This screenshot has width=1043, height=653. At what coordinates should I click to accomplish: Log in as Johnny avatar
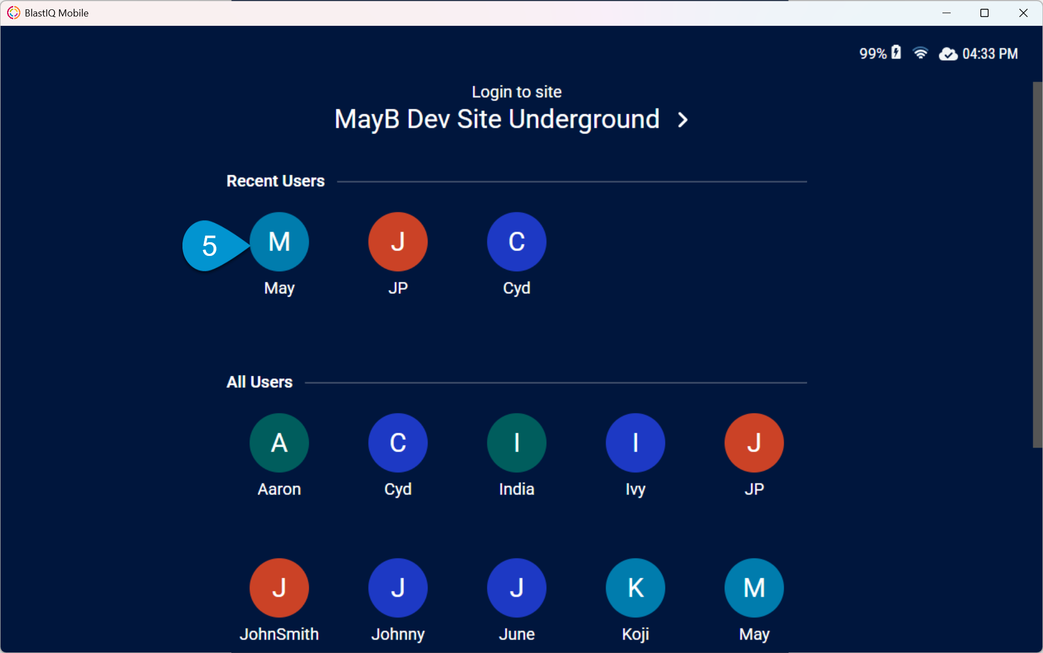point(398,588)
